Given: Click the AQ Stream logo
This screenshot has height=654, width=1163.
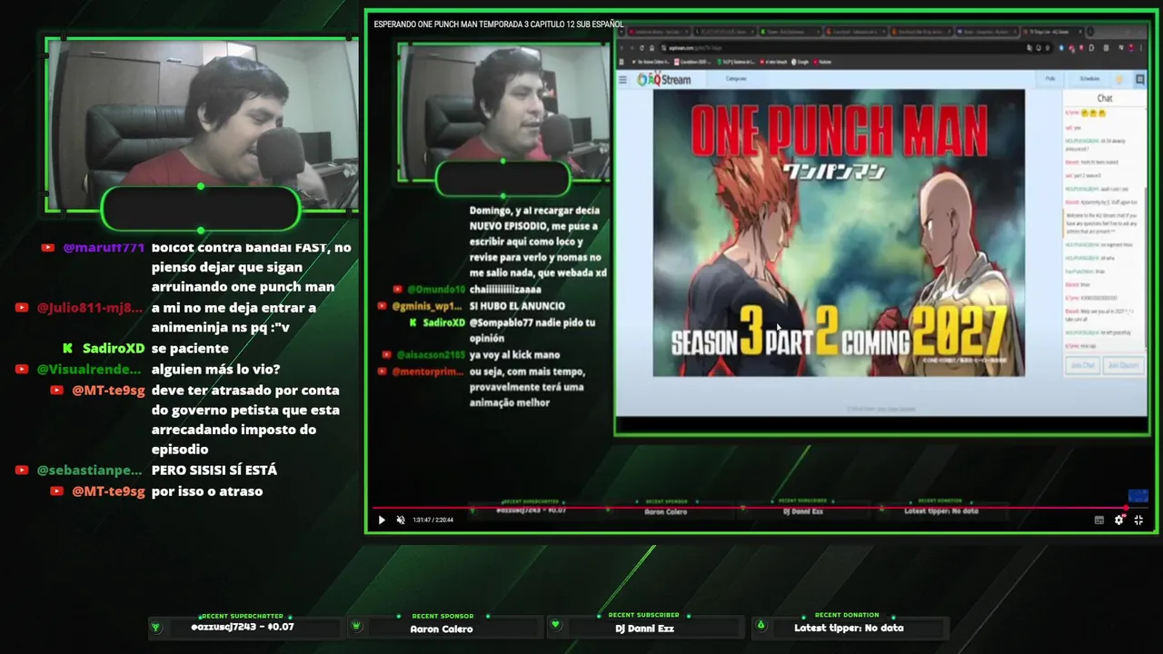Looking at the screenshot, I should [664, 80].
